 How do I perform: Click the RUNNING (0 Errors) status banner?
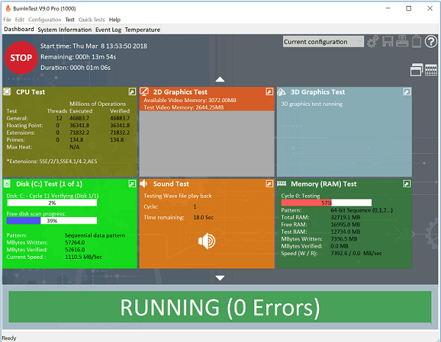point(220,307)
